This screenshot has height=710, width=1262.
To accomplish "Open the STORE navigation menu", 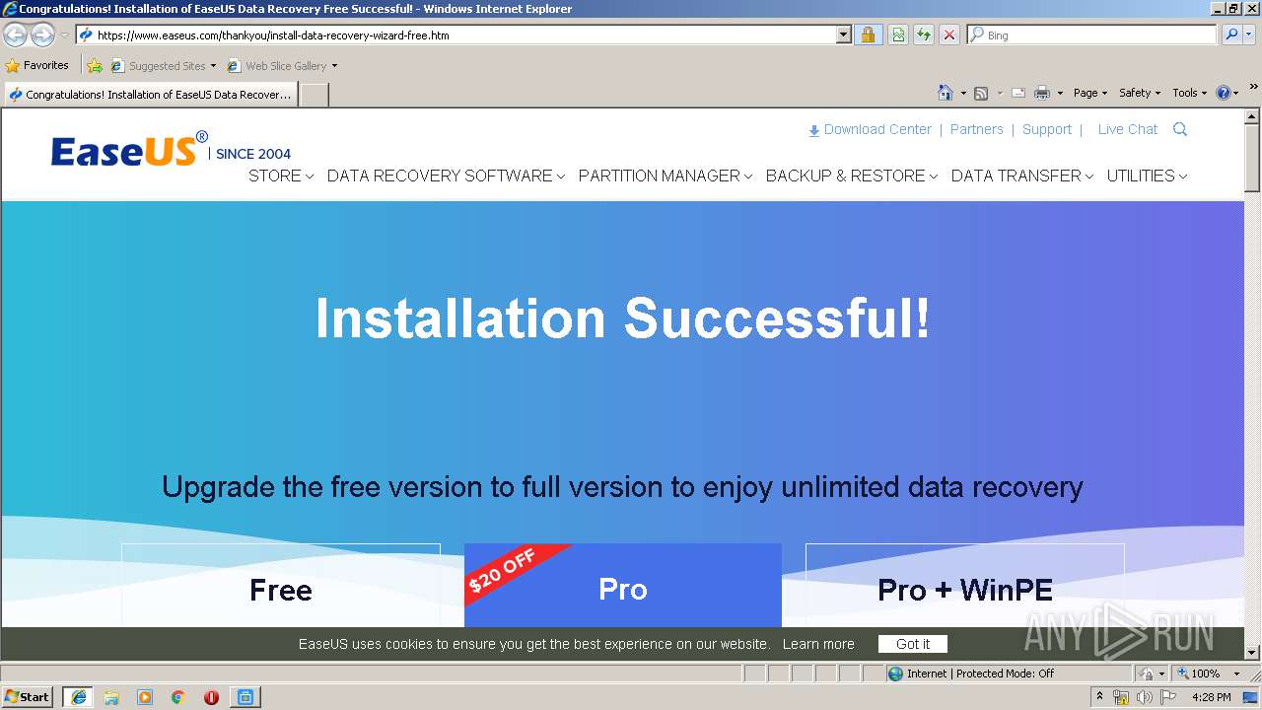I will click(x=281, y=176).
